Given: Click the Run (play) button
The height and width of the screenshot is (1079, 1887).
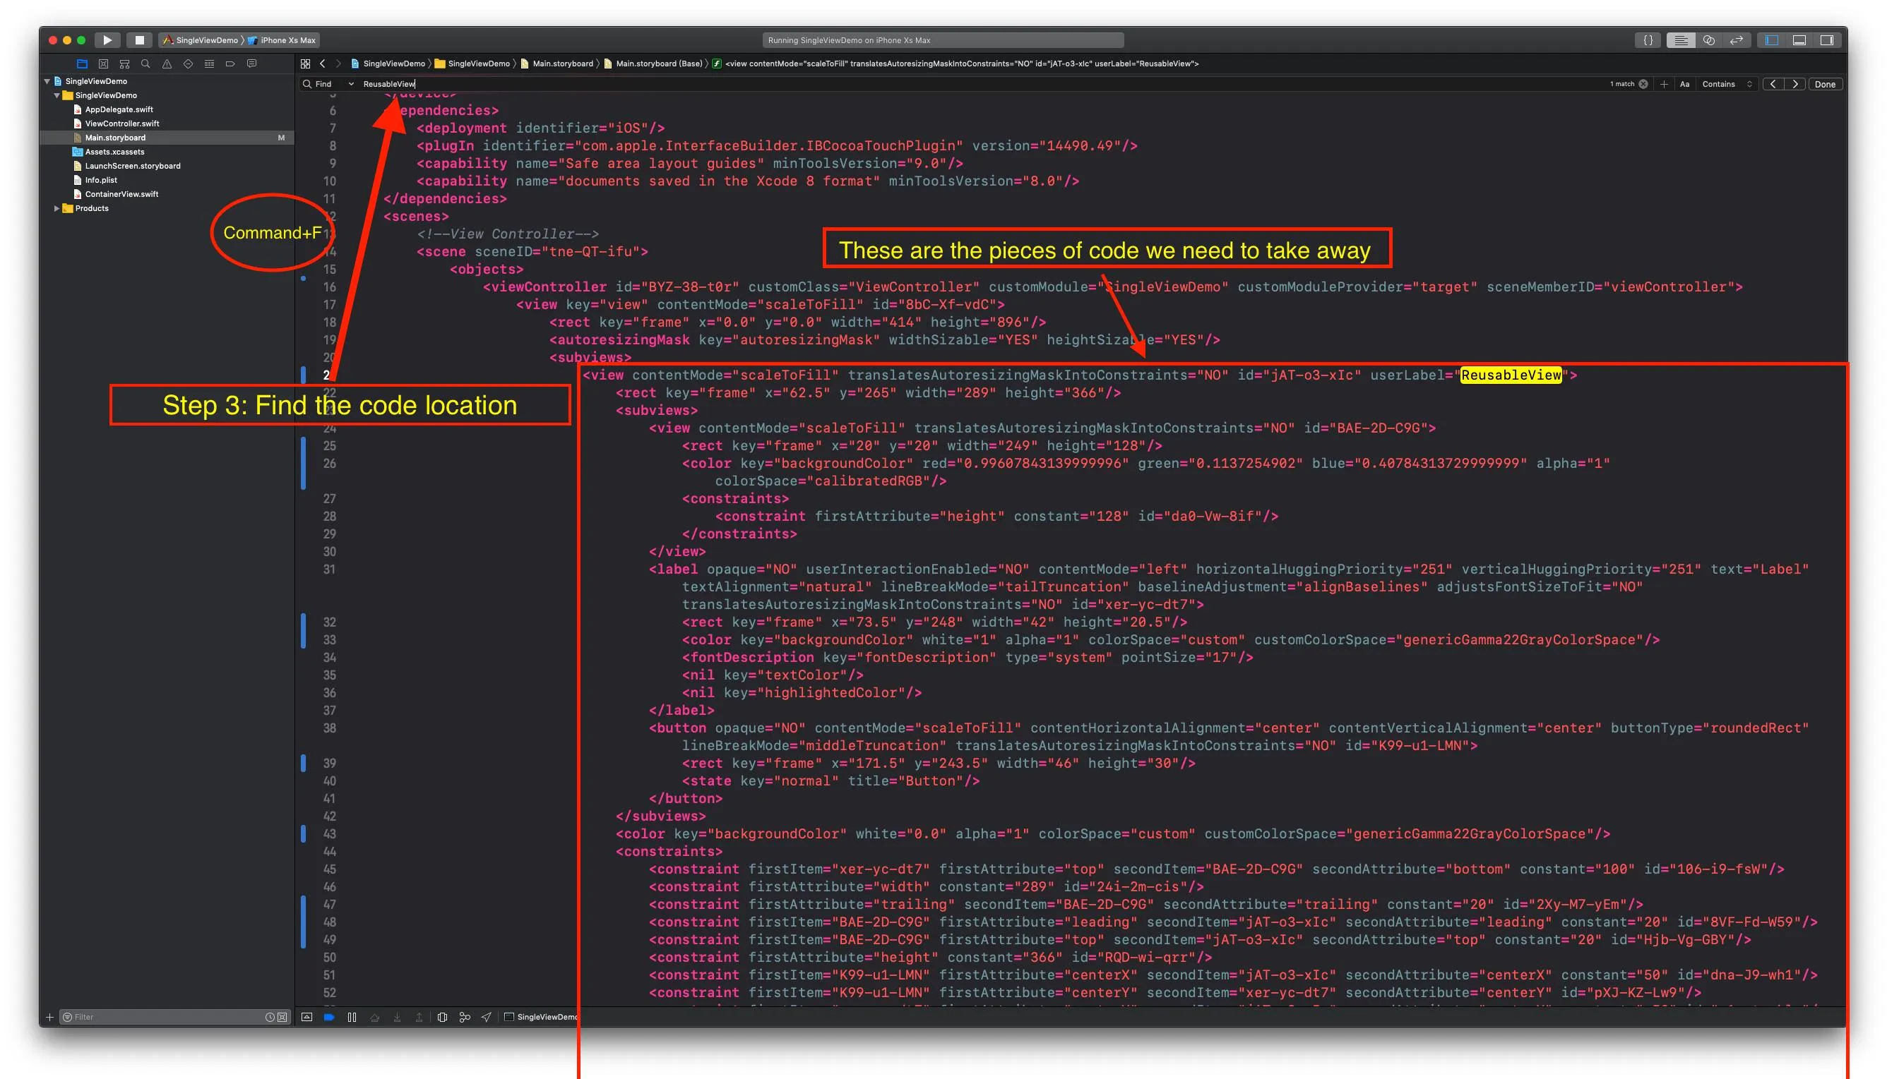Looking at the screenshot, I should click(107, 40).
